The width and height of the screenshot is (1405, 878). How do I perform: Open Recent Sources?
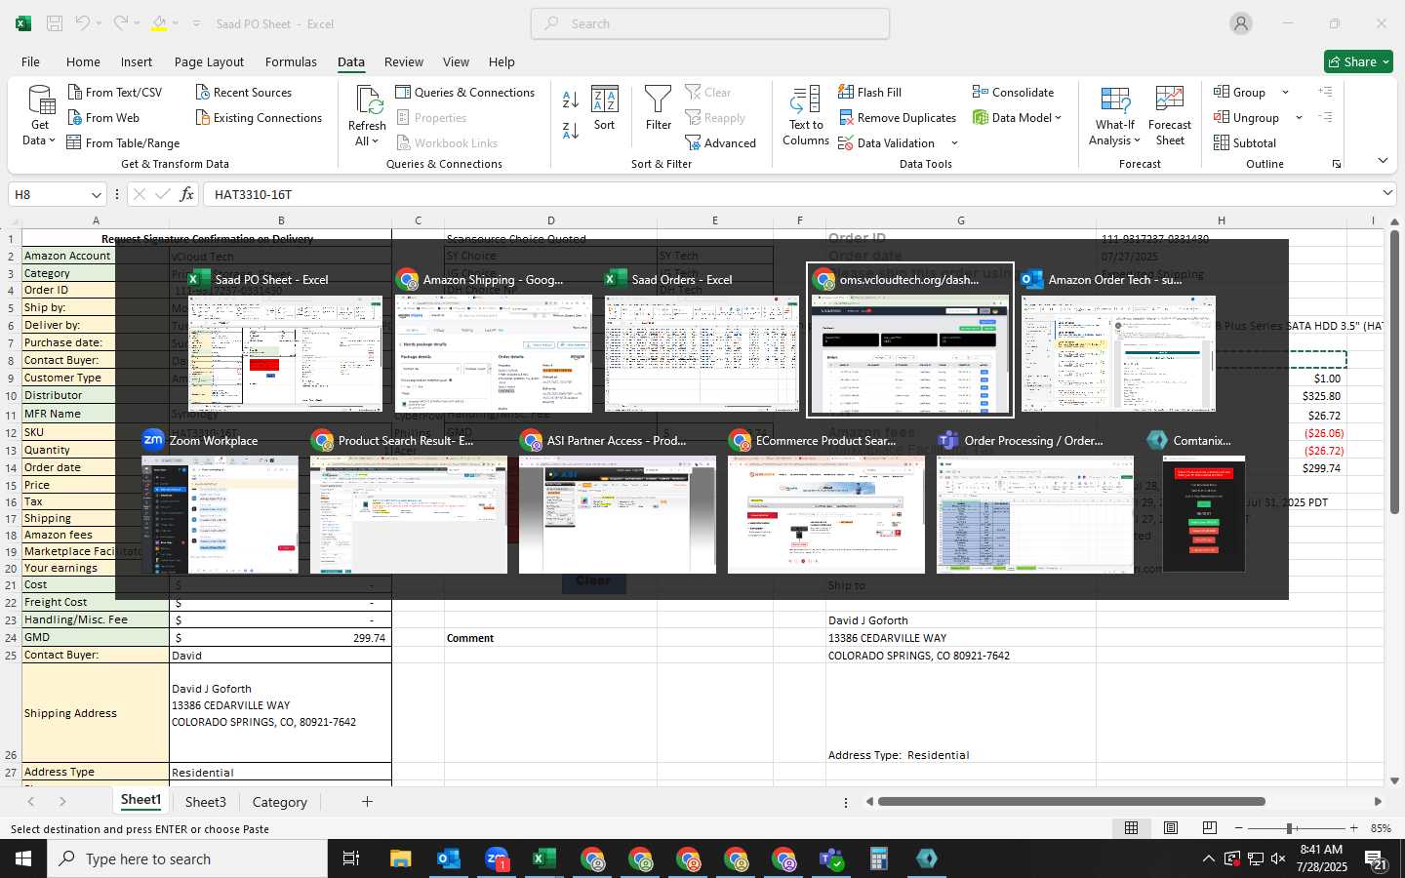coord(243,93)
